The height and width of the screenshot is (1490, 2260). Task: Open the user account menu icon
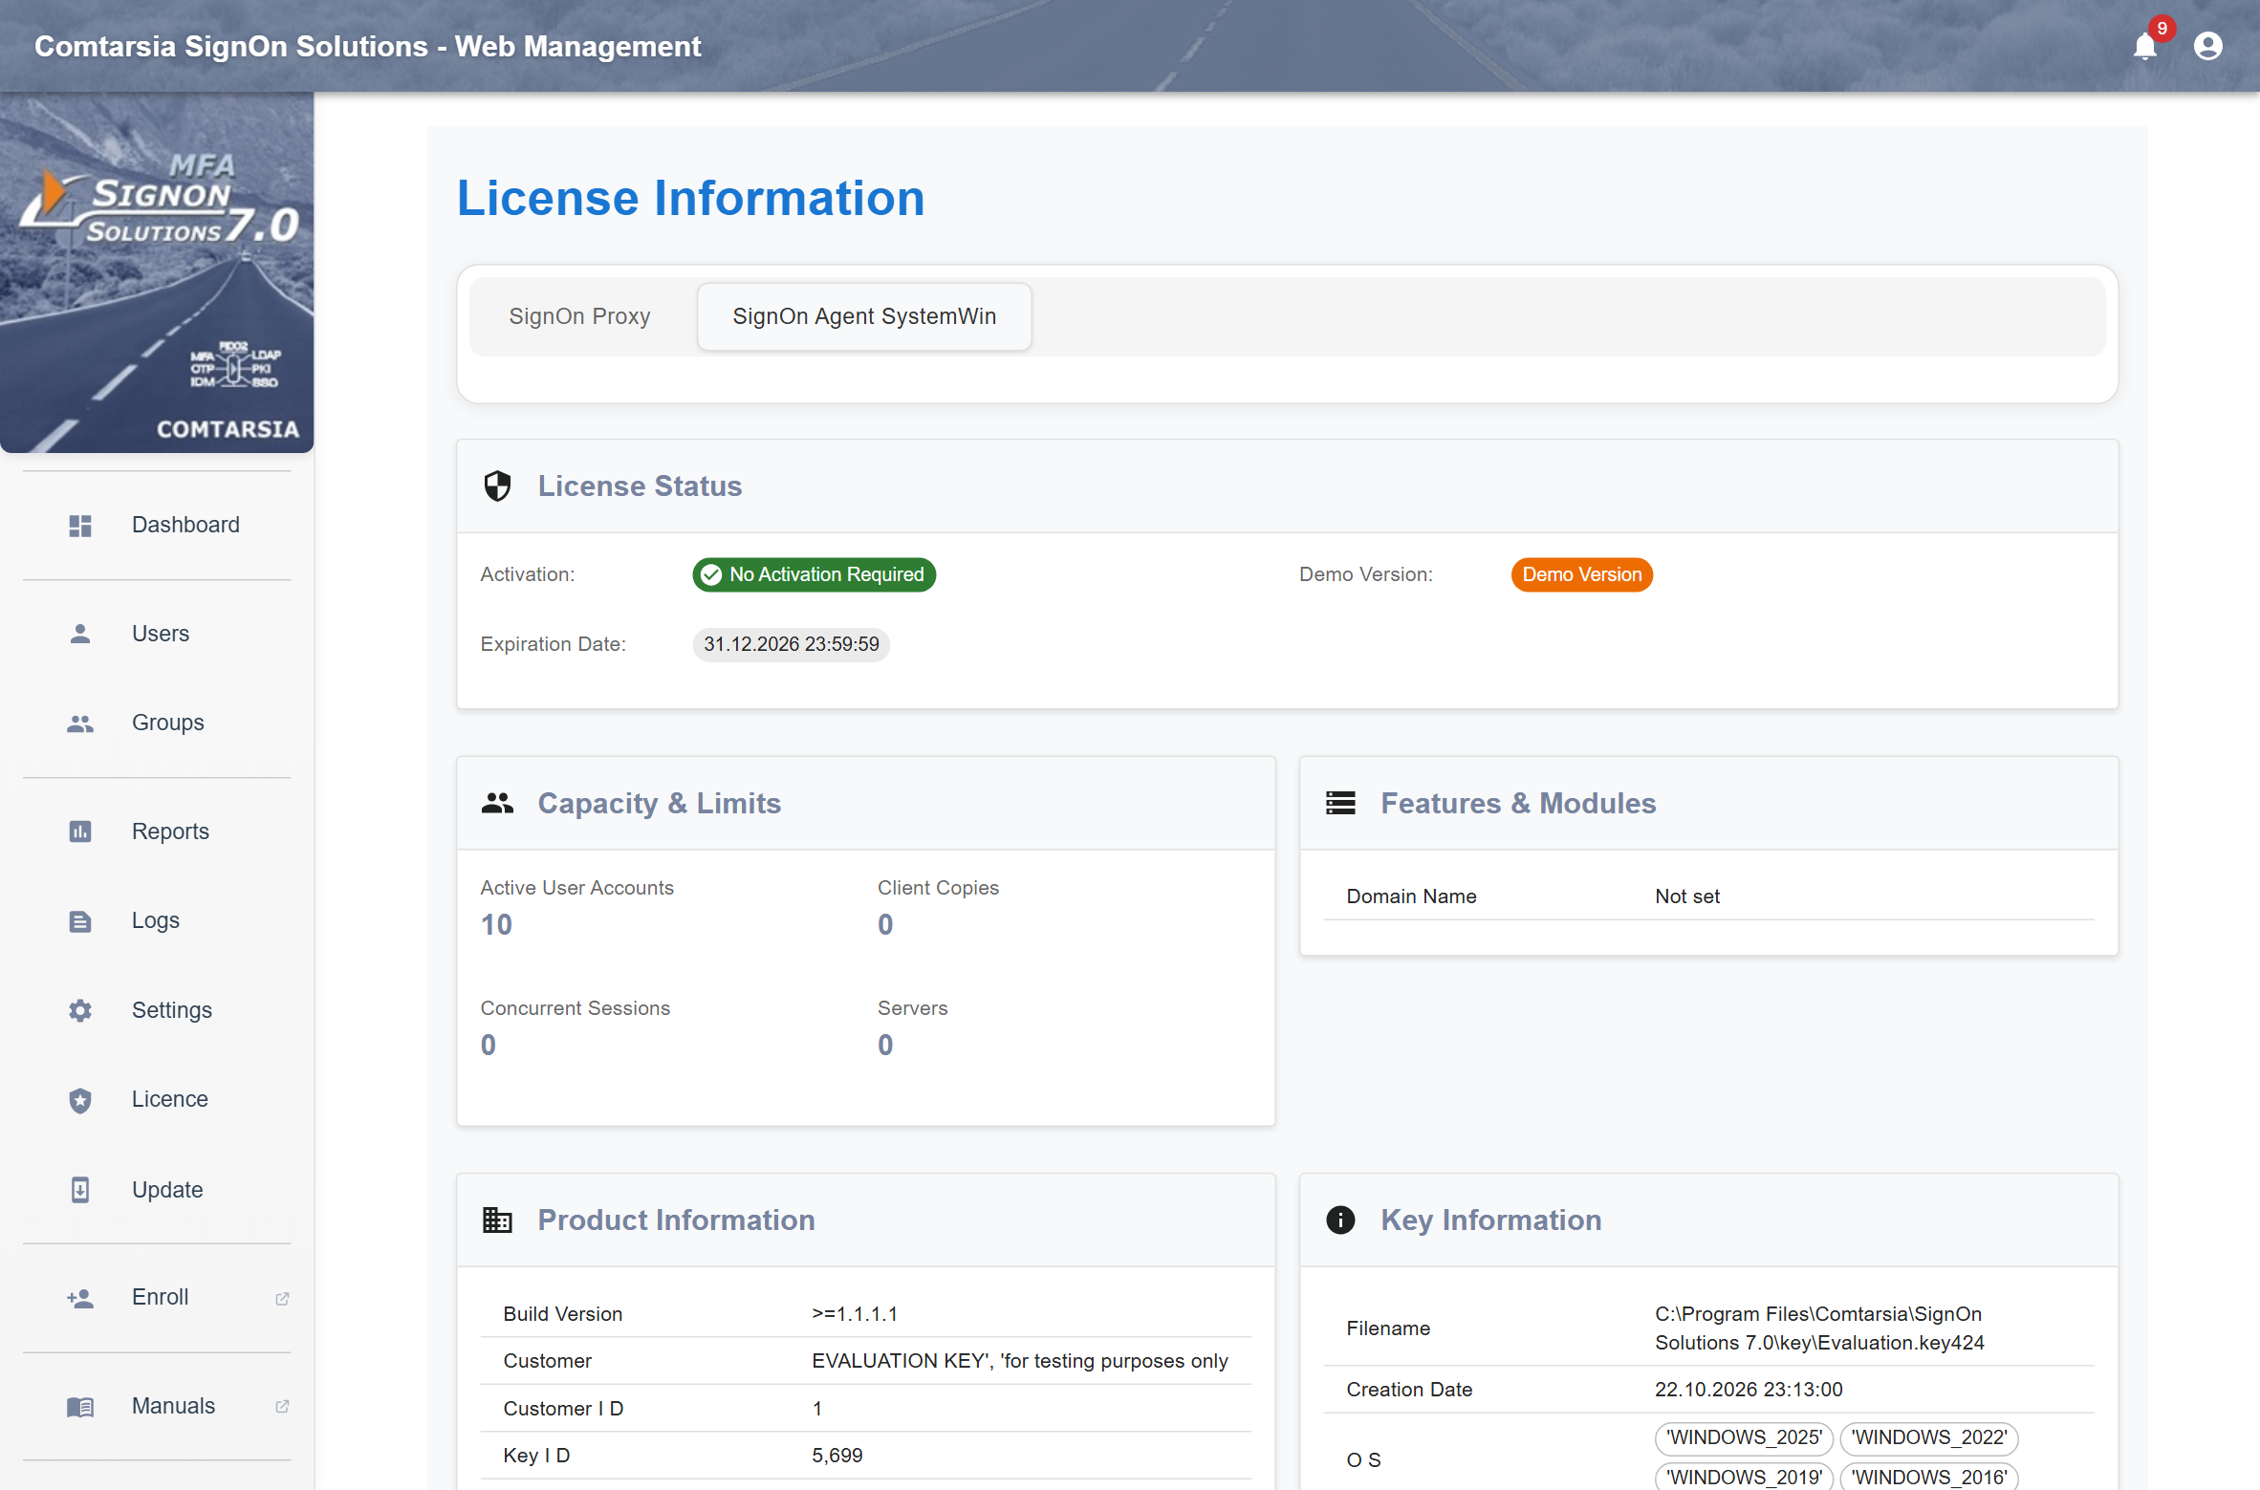point(2207,46)
